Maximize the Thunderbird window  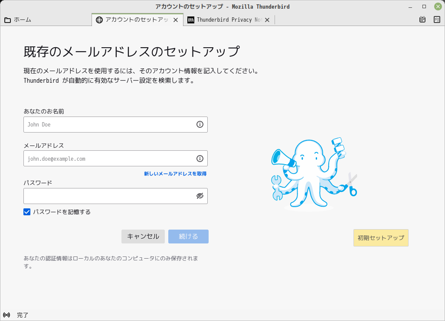(424, 6)
